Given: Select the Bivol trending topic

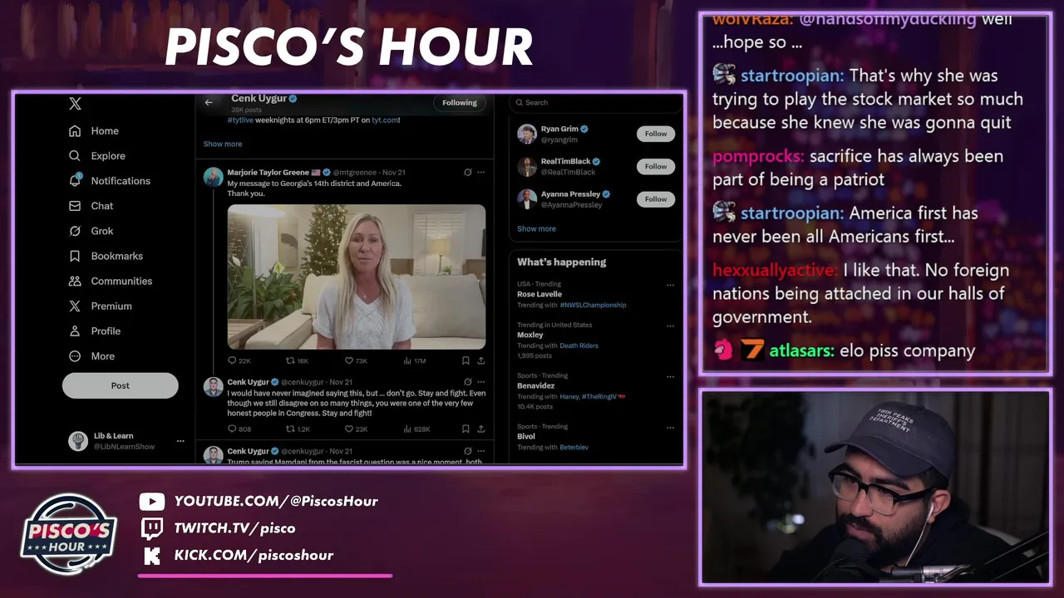Looking at the screenshot, I should coord(526,436).
